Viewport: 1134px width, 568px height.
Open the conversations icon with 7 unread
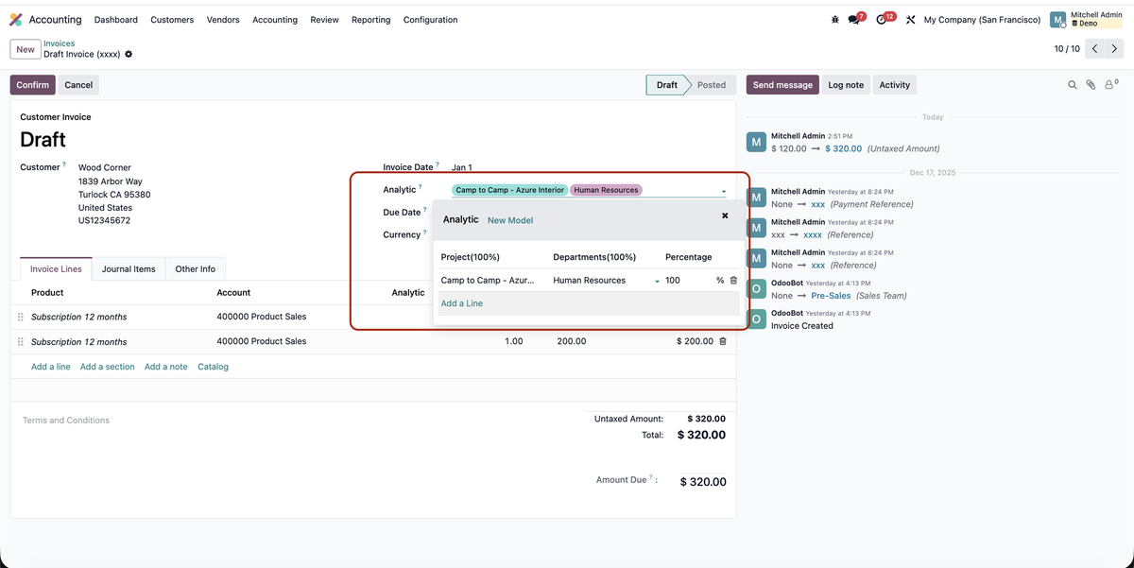pyautogui.click(x=855, y=20)
